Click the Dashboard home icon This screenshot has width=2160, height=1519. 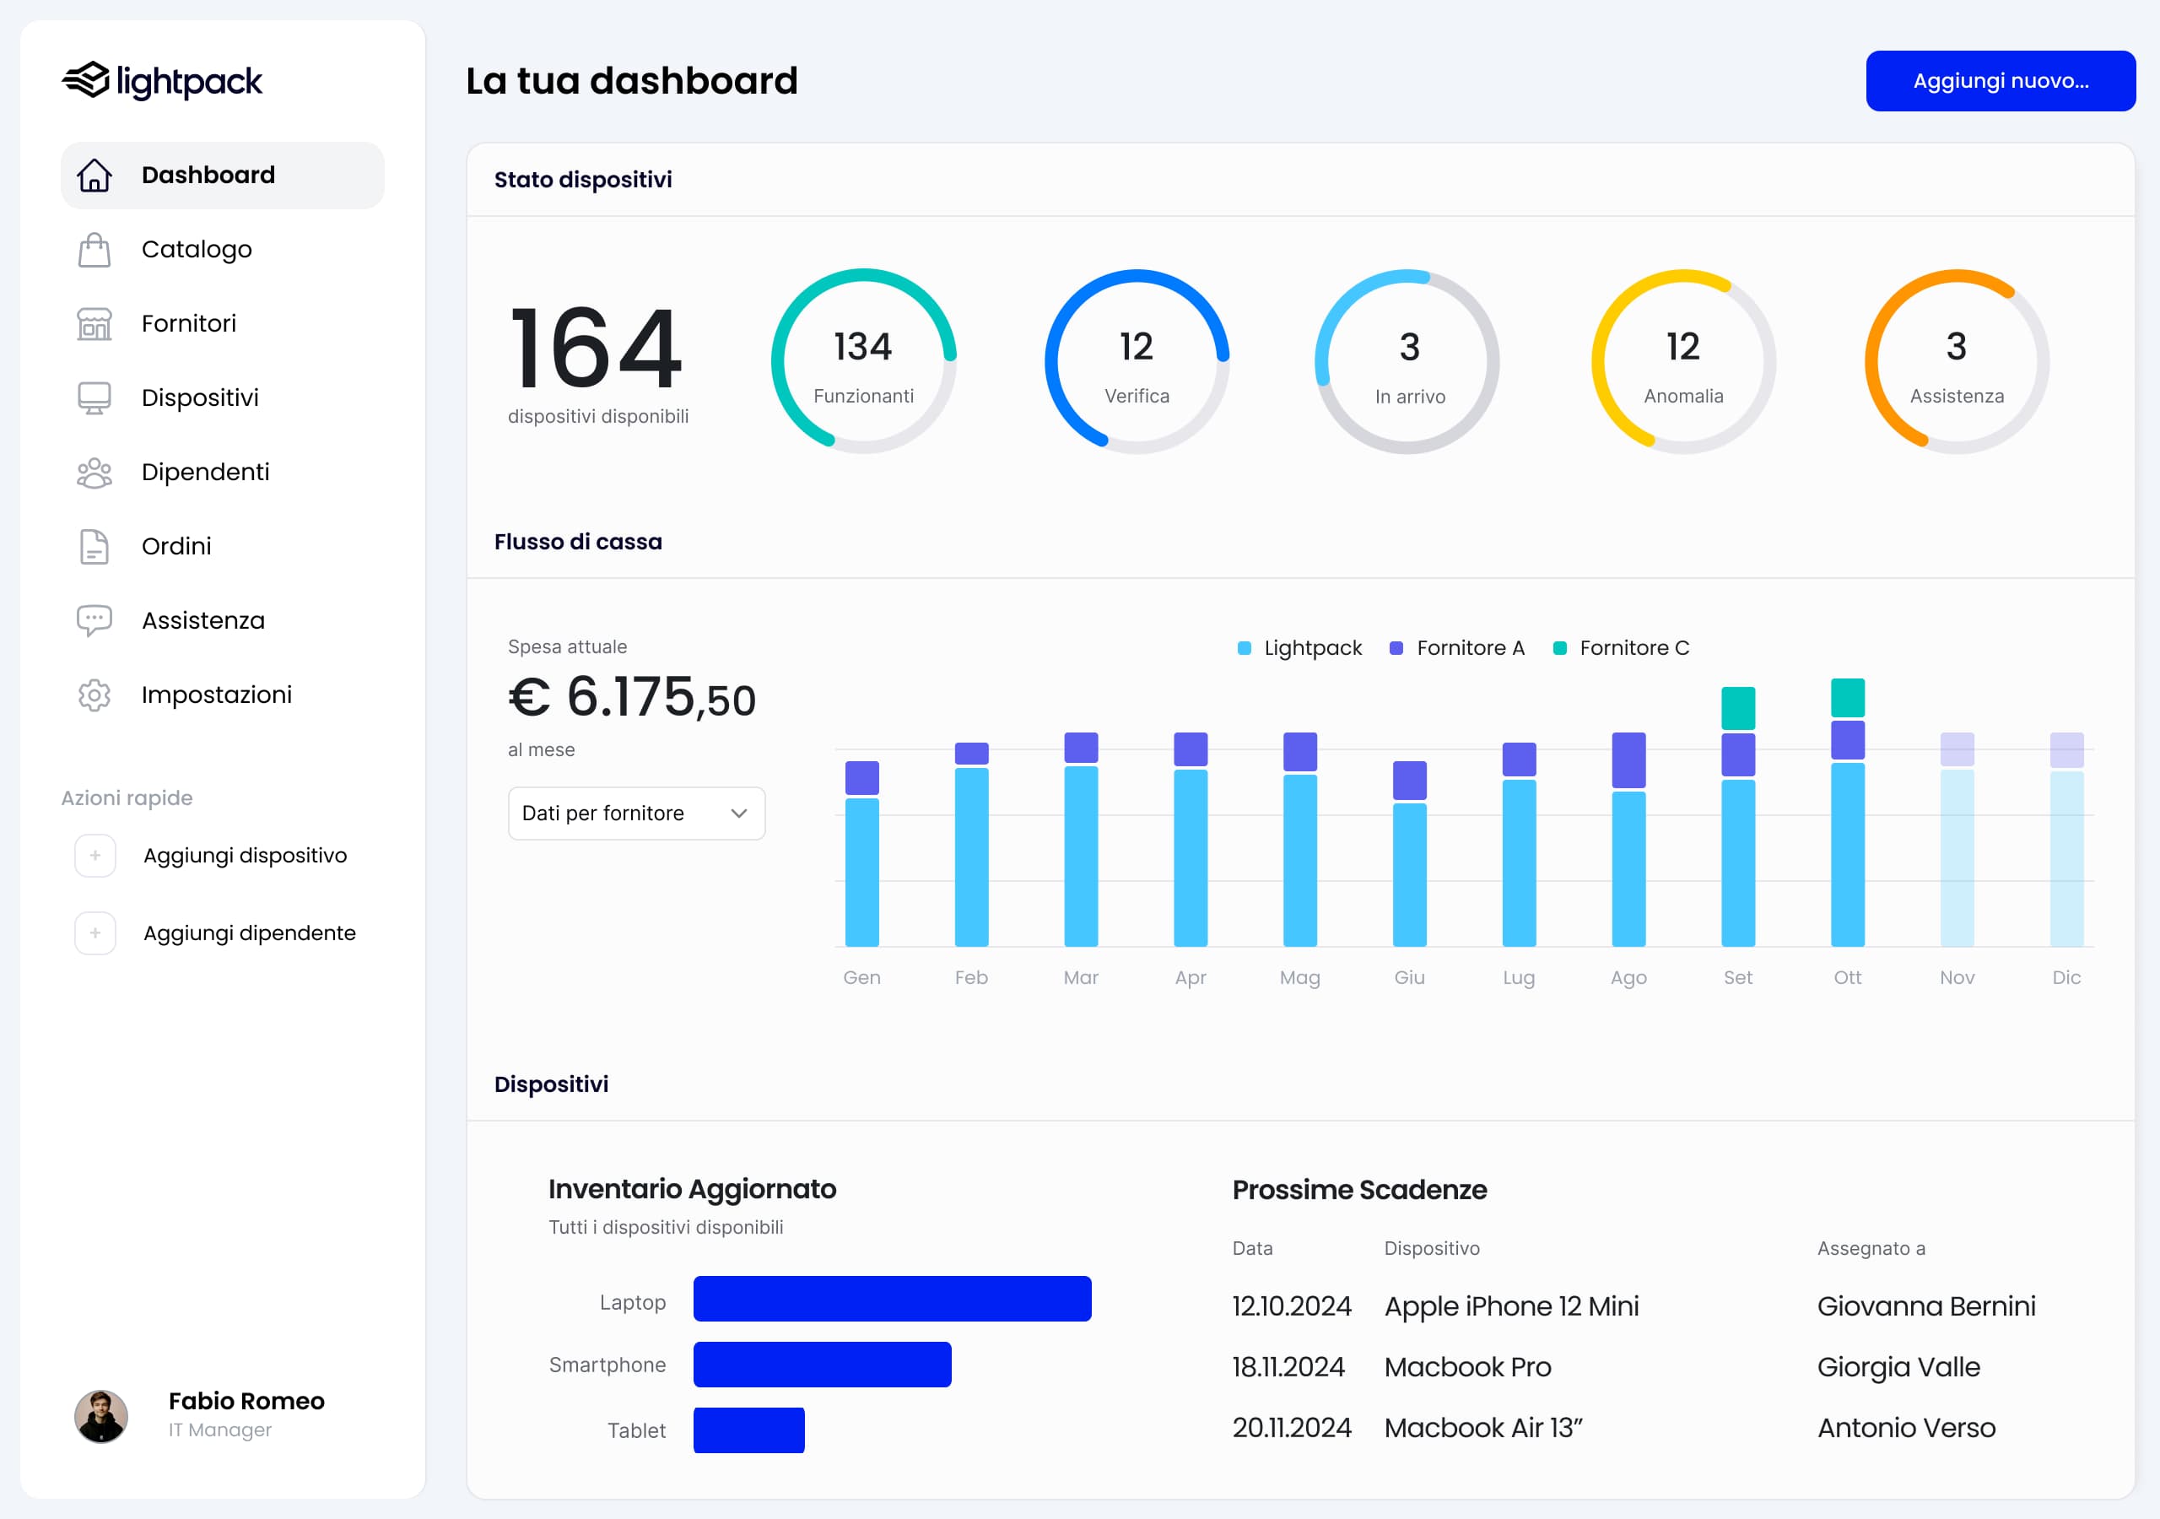pyautogui.click(x=94, y=175)
